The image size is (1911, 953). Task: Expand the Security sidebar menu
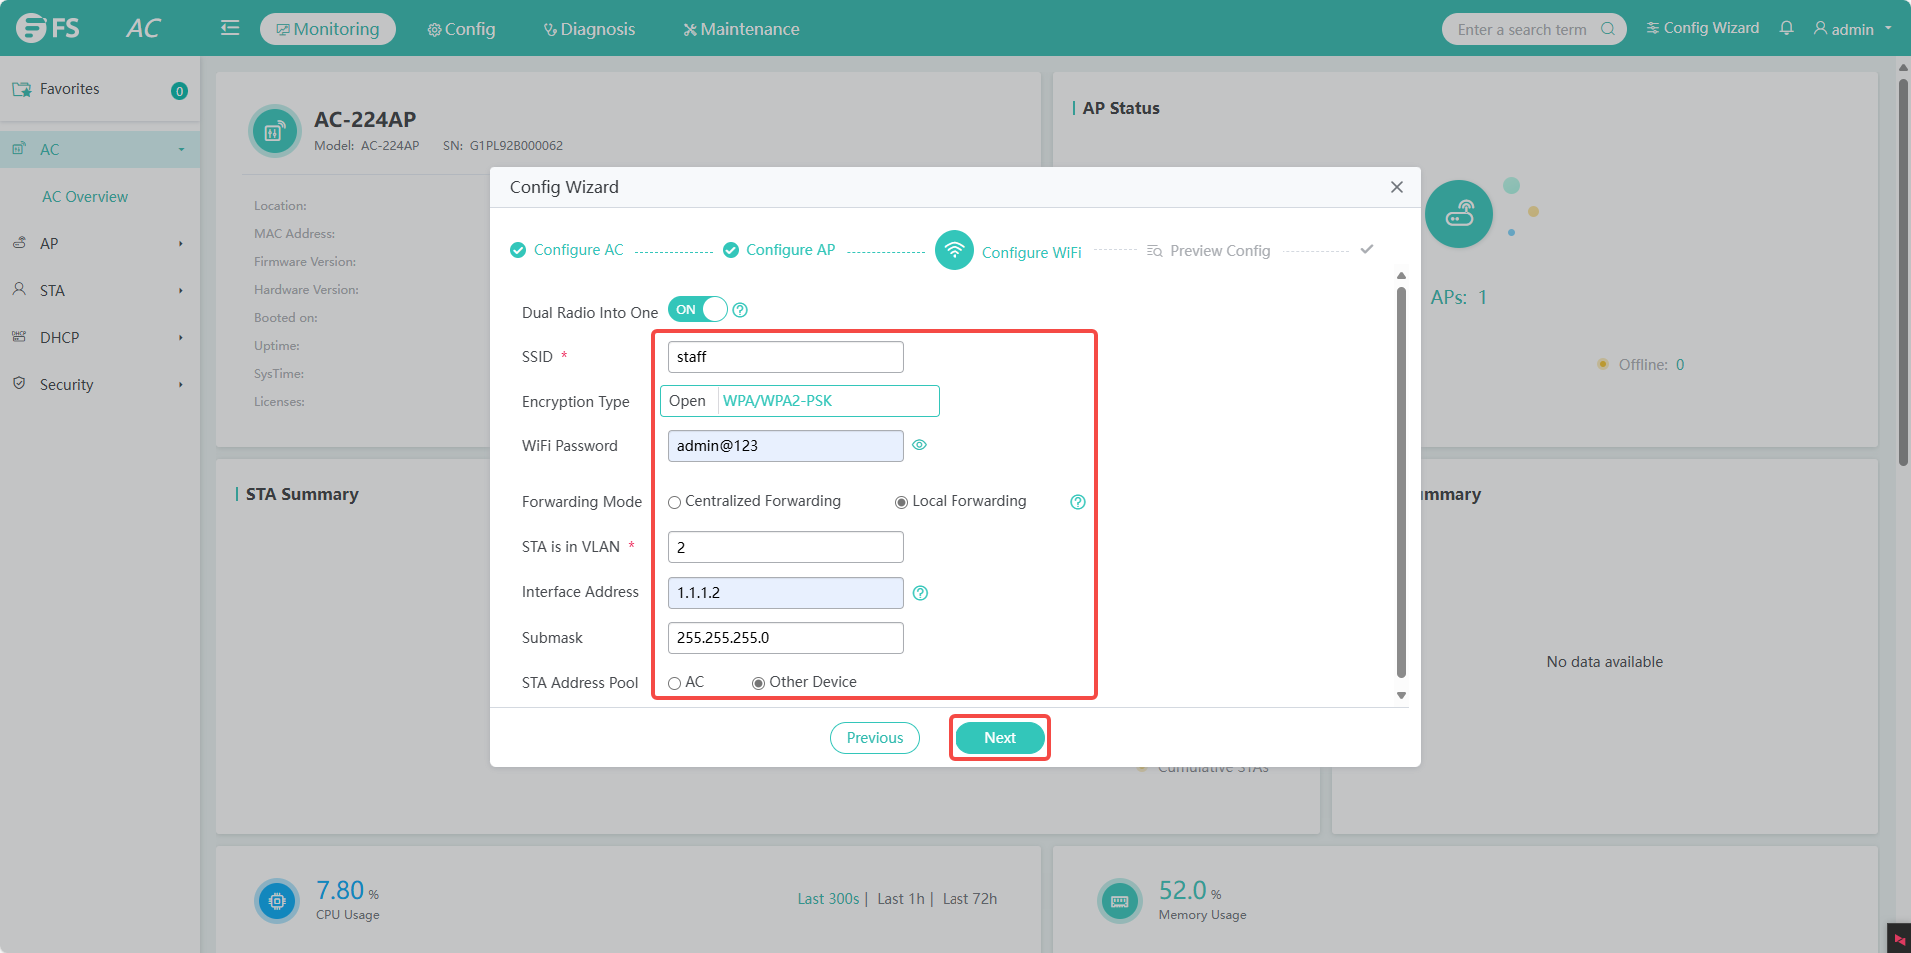click(100, 384)
